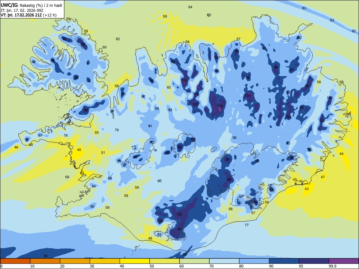Choose the dark blue 90–95 legend swatch
Screen dimensions: 359x269
click(x=284, y=261)
